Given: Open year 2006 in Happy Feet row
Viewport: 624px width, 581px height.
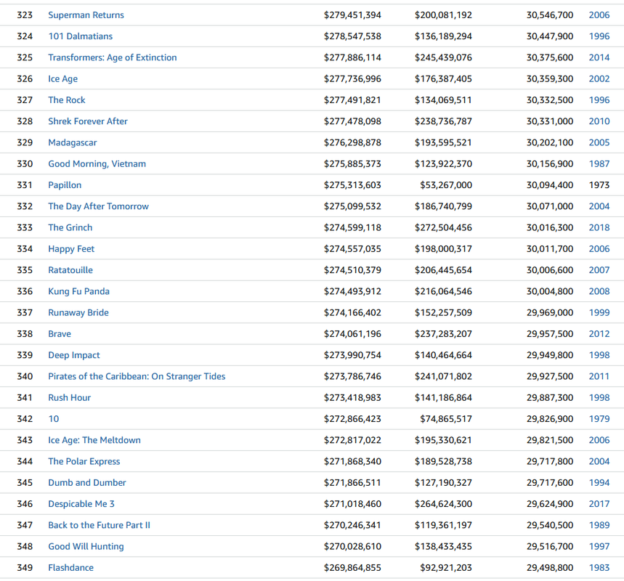Looking at the screenshot, I should click(x=599, y=248).
